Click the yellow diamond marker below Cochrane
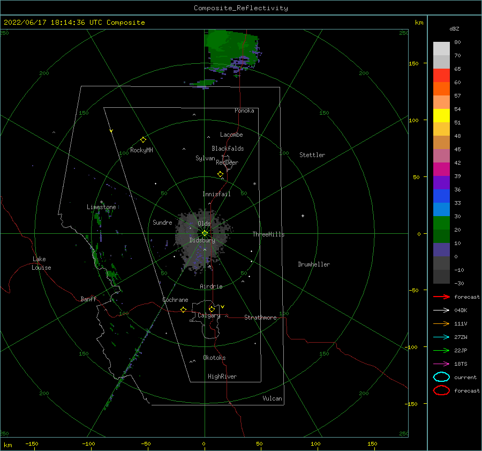The height and width of the screenshot is (451, 482). [x=184, y=309]
